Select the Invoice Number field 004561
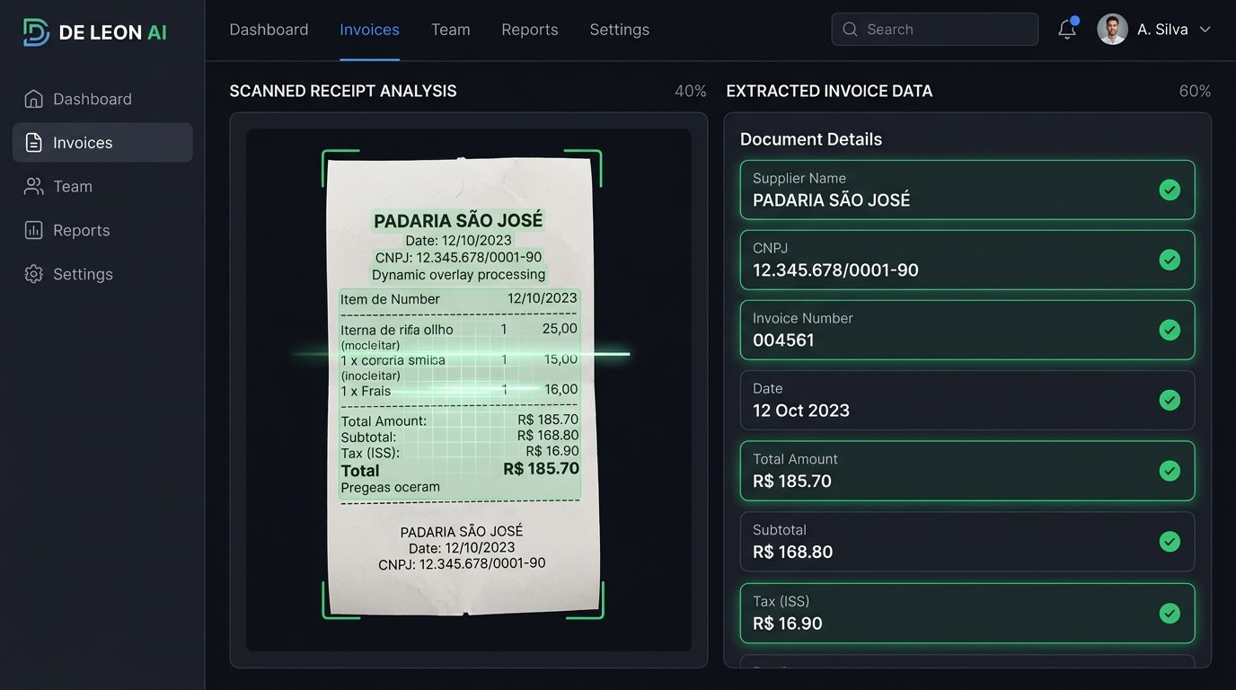 (x=967, y=330)
